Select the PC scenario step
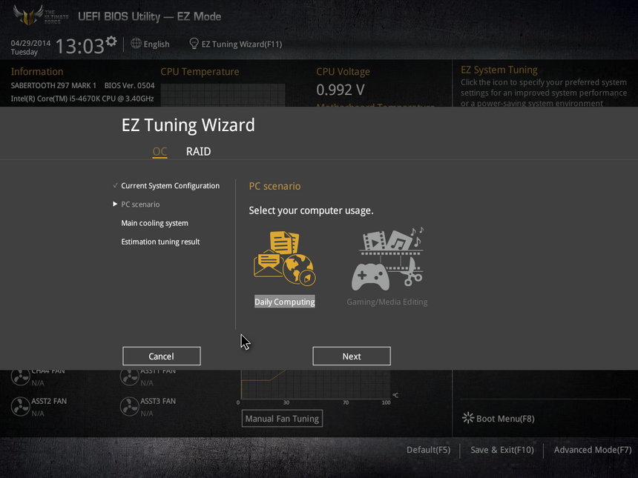This screenshot has height=478, width=638. tap(140, 205)
